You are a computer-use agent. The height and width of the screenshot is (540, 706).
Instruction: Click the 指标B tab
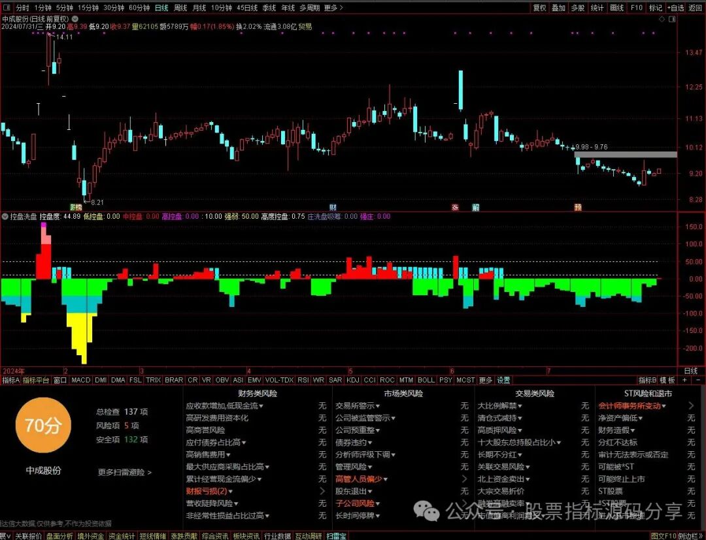pos(647,380)
